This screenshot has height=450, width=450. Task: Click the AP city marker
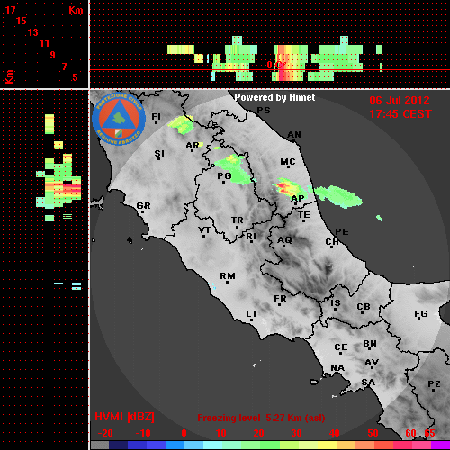(x=295, y=204)
